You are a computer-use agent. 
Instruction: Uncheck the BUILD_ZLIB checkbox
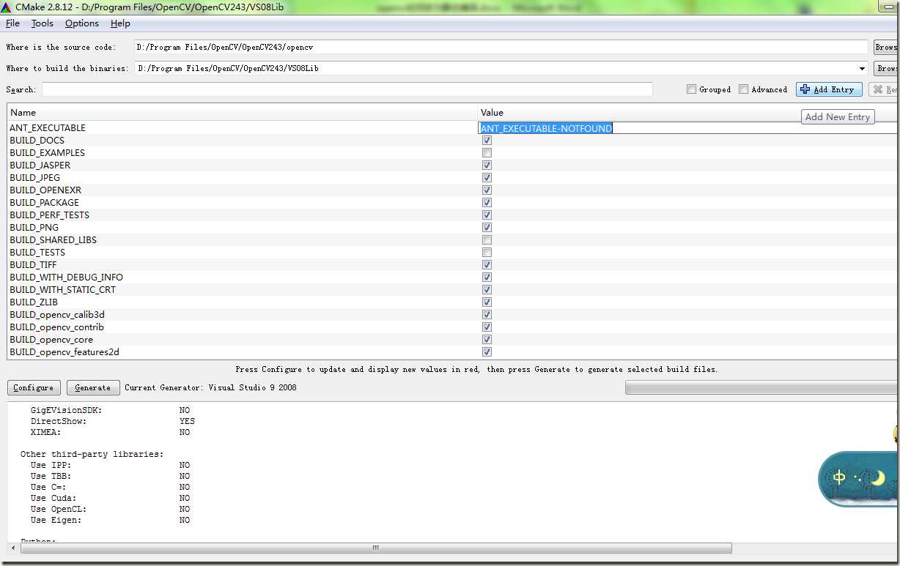487,302
